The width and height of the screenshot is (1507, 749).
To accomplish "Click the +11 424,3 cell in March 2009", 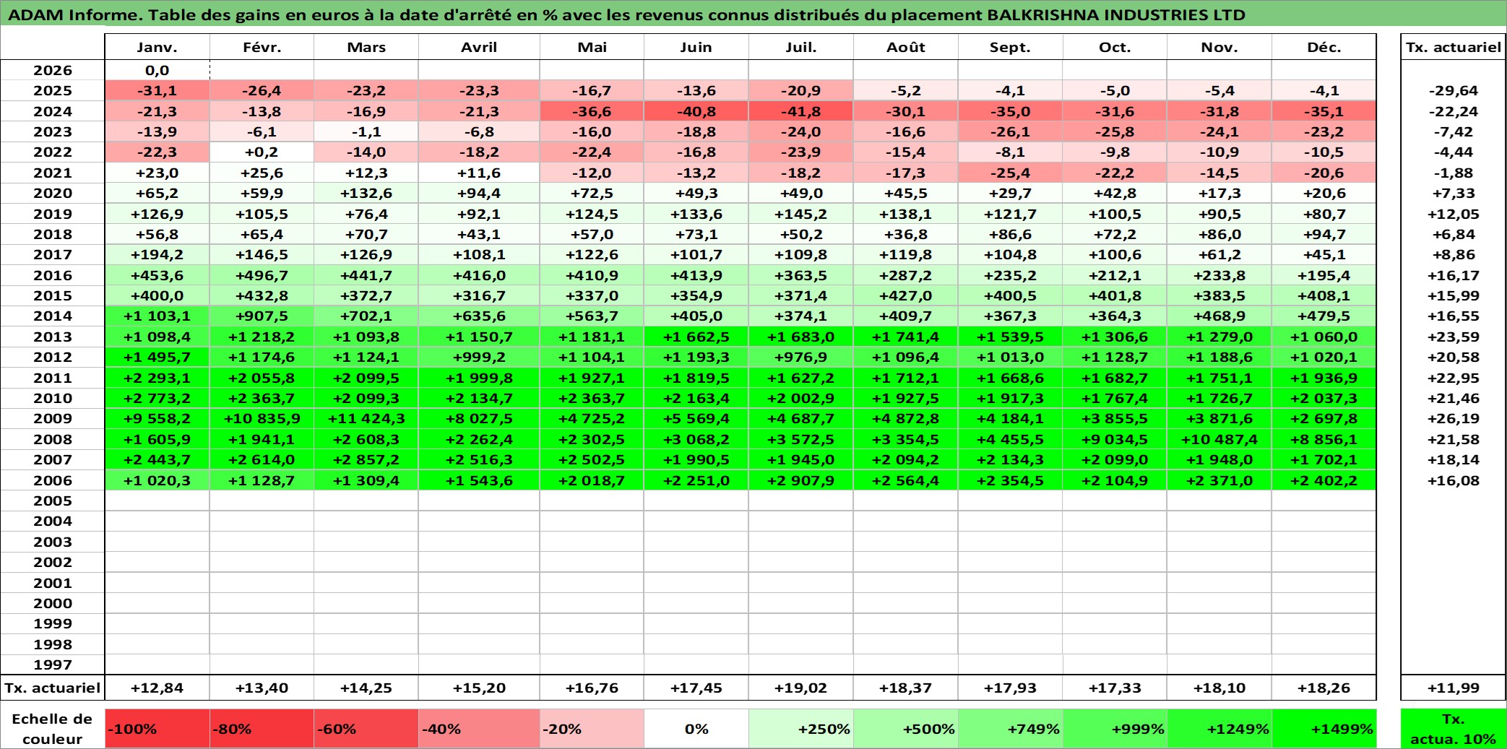I will pos(366,418).
